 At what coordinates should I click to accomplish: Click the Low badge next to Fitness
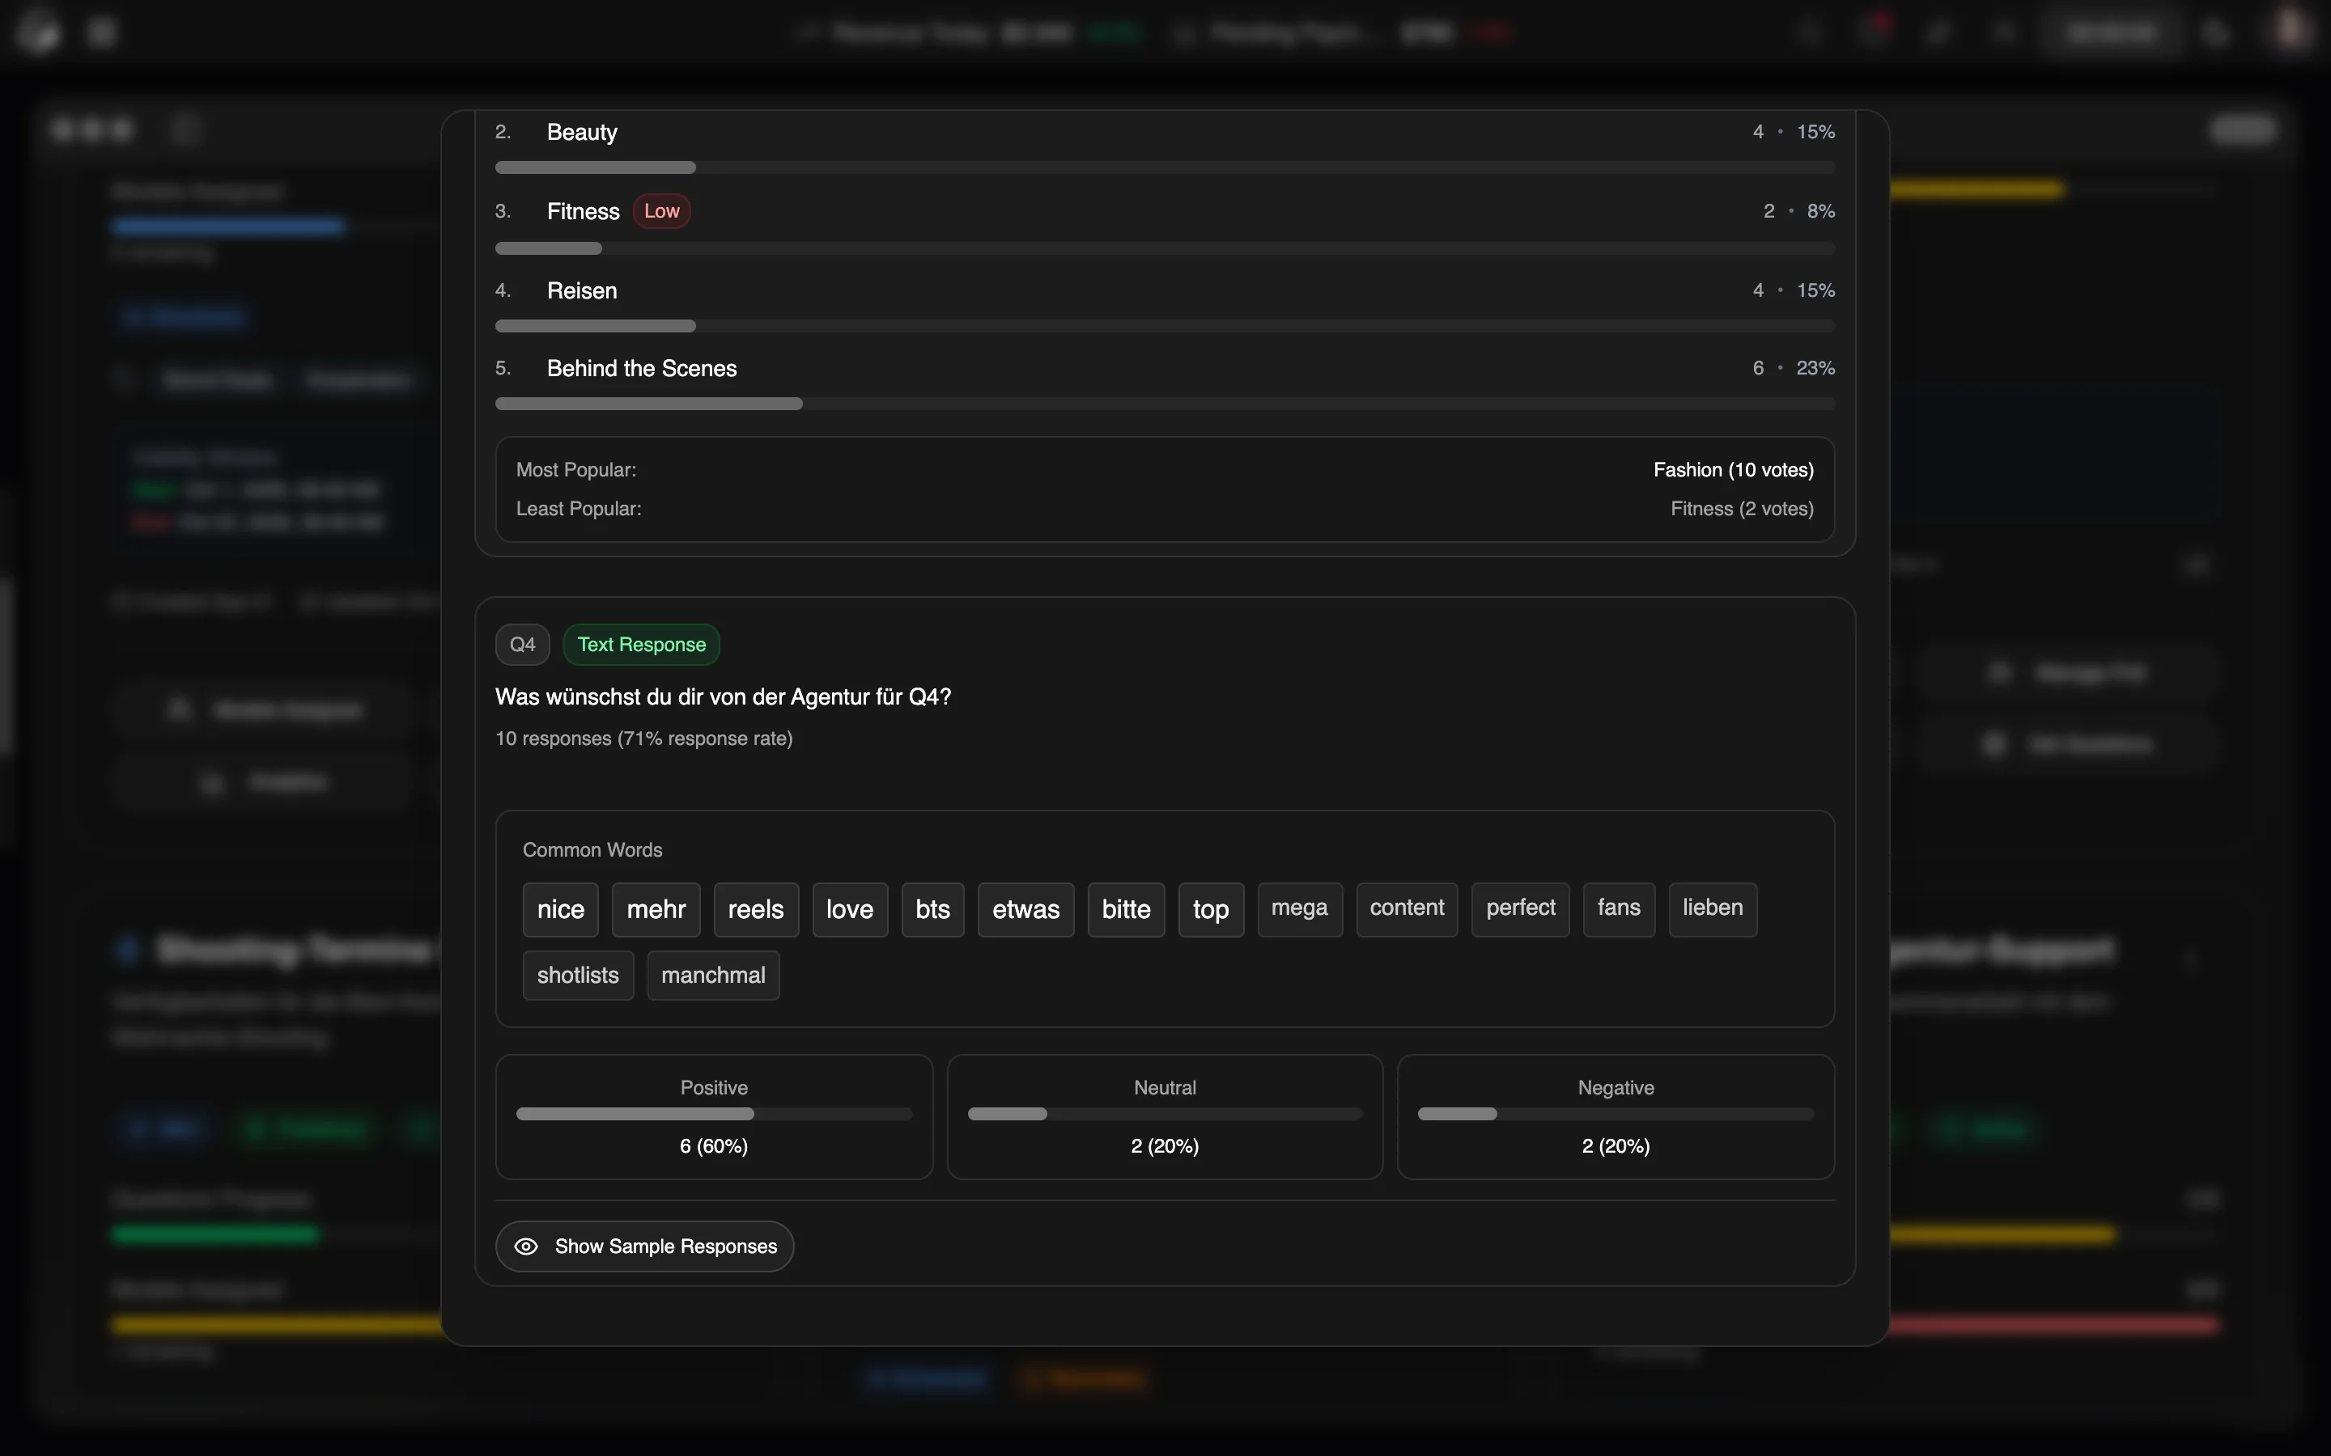[662, 211]
